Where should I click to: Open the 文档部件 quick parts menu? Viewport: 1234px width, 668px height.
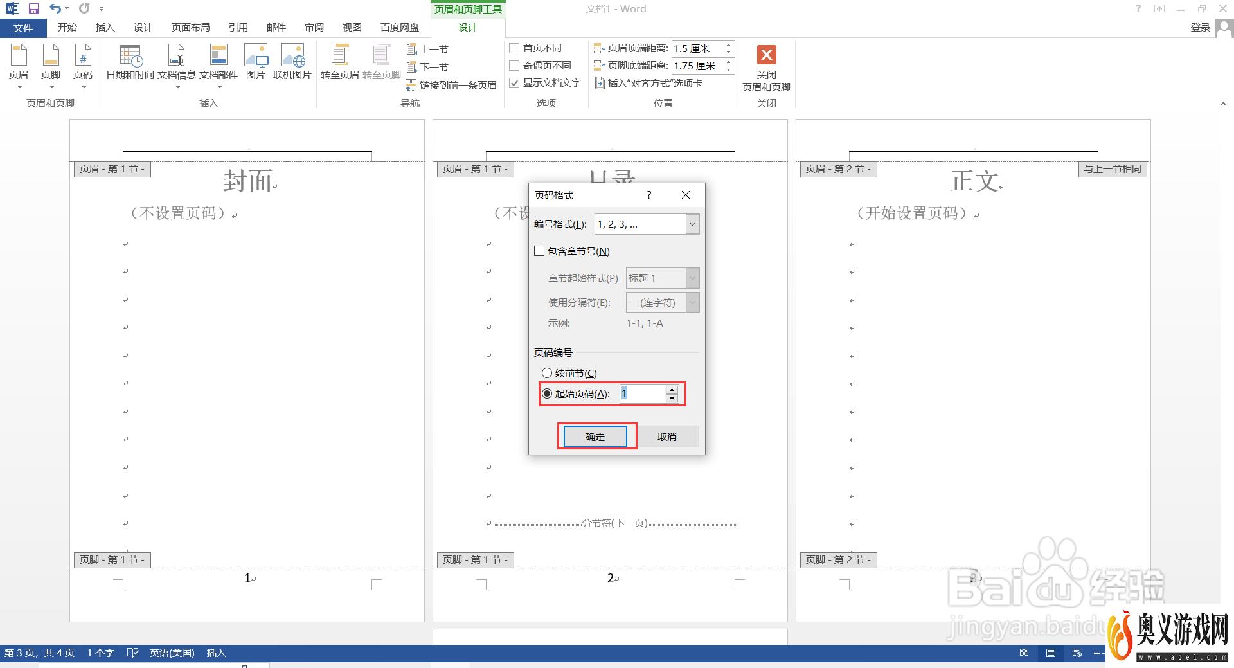tap(219, 67)
